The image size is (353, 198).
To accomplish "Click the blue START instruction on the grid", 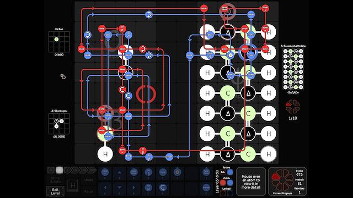I will (169, 157).
